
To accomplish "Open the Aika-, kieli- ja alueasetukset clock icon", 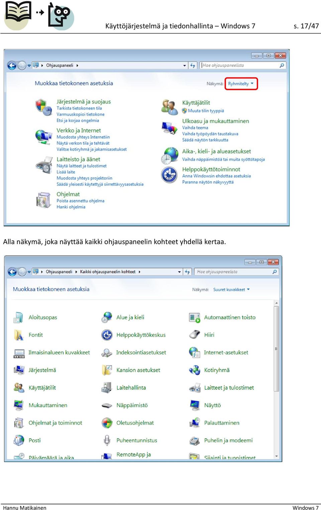I will coord(170,156).
